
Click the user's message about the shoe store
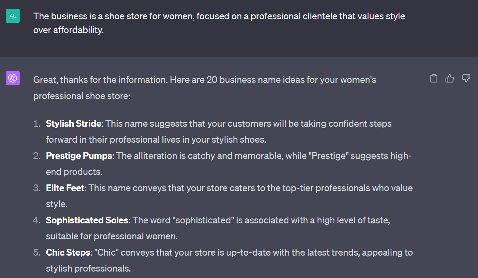pyautogui.click(x=219, y=23)
